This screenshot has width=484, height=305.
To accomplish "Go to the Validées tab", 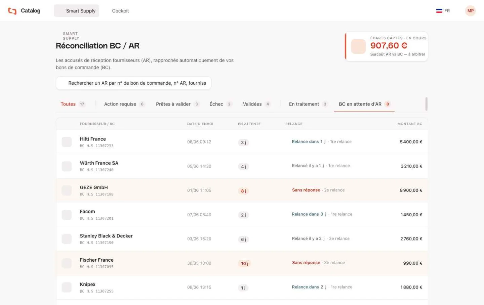I will [x=256, y=104].
